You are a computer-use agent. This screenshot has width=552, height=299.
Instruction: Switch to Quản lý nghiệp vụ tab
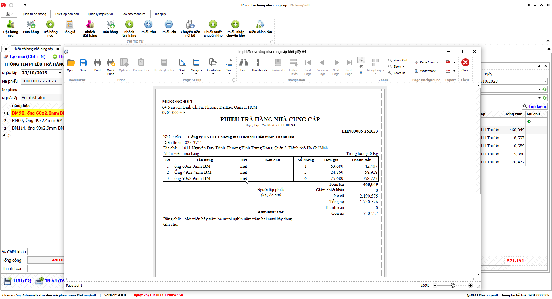pos(100,14)
